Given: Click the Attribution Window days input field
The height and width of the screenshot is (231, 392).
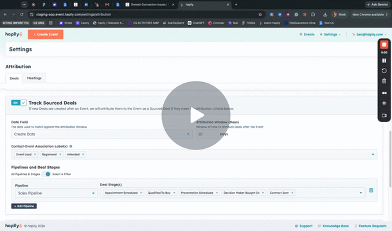Looking at the screenshot, I should pos(207,134).
